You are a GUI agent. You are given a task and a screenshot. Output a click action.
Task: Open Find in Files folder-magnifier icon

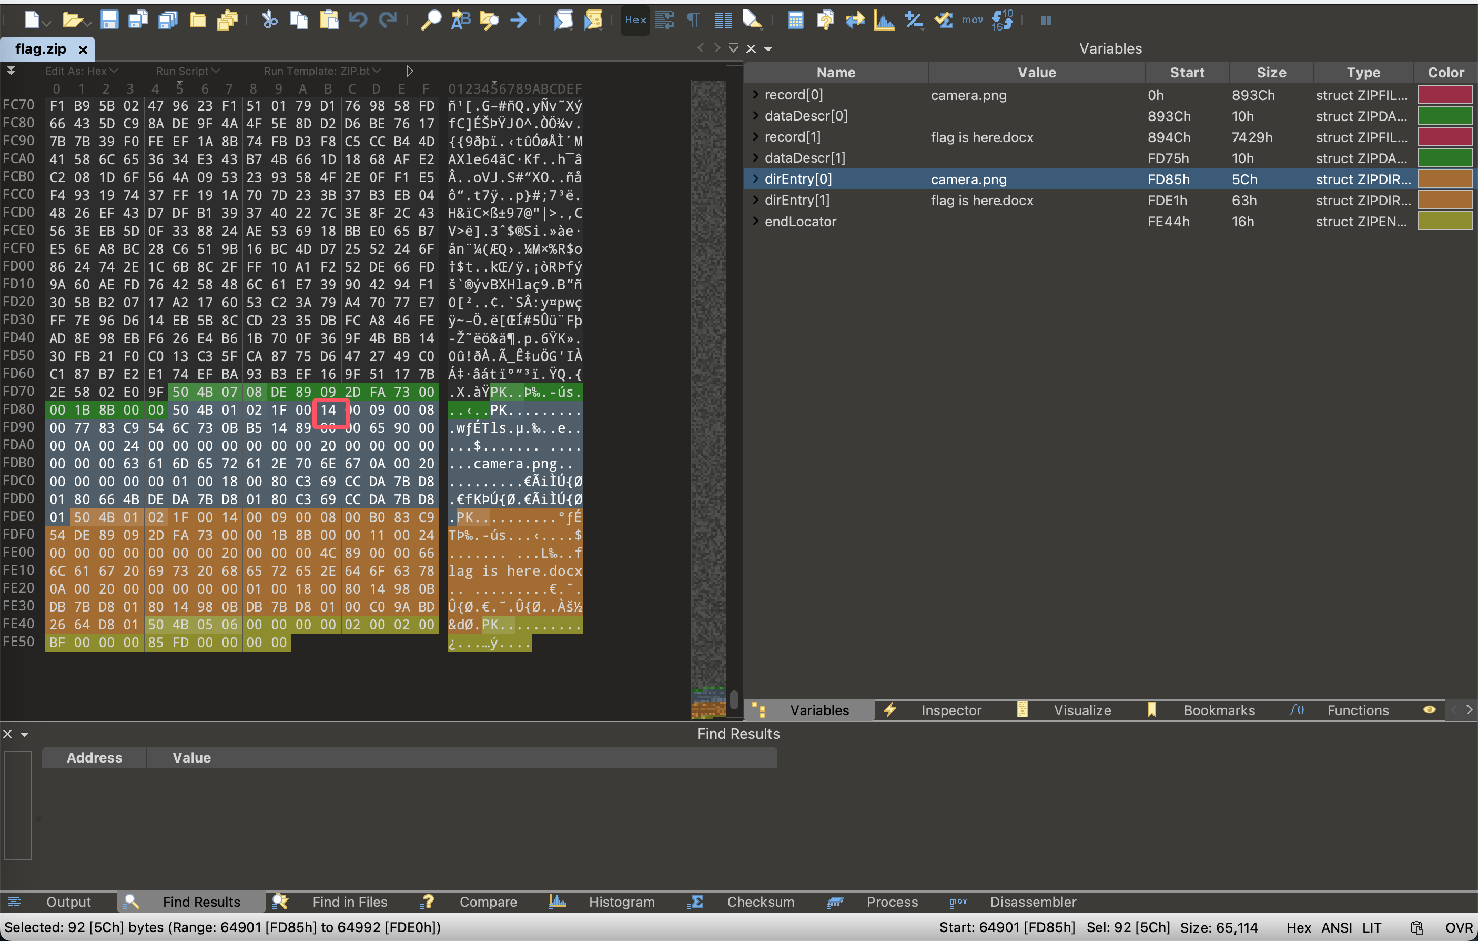click(489, 21)
